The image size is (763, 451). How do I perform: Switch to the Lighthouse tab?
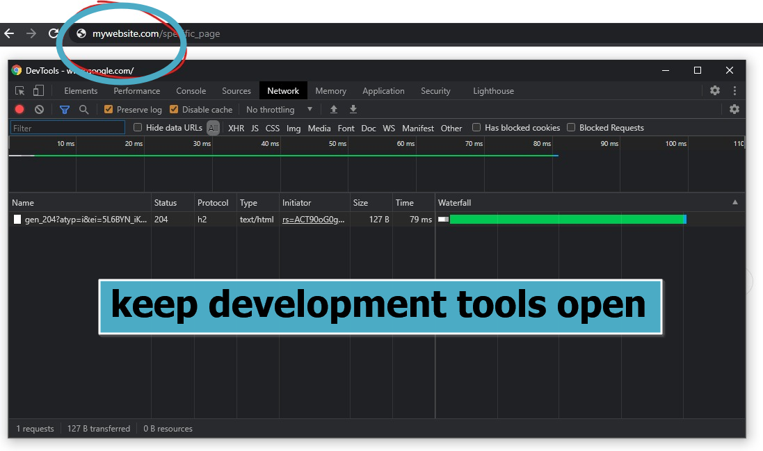pyautogui.click(x=493, y=91)
